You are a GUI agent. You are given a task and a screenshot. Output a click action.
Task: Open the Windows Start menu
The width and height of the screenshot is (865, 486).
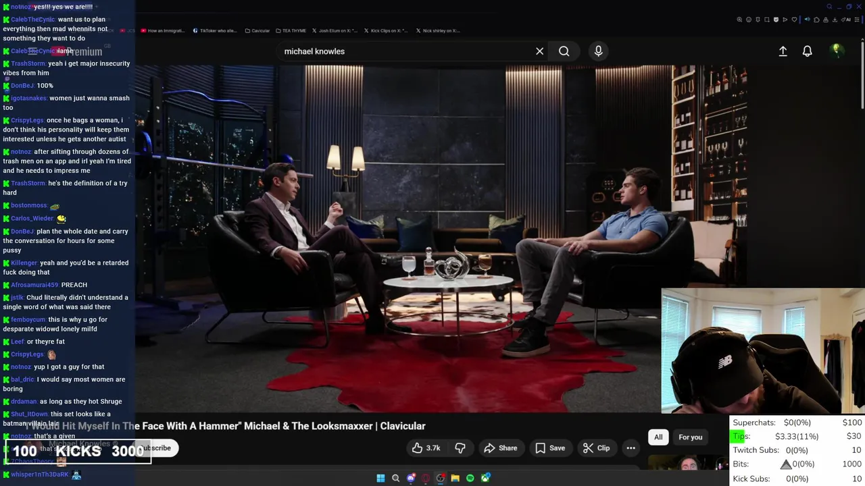point(380,479)
